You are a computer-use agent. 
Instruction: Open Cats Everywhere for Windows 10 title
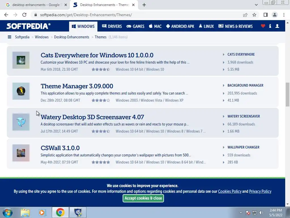point(97,55)
